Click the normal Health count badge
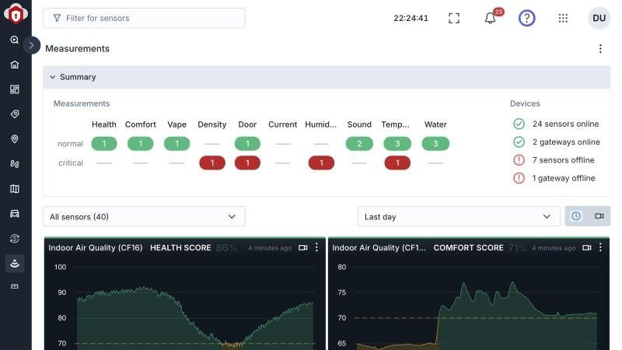 [x=104, y=144]
